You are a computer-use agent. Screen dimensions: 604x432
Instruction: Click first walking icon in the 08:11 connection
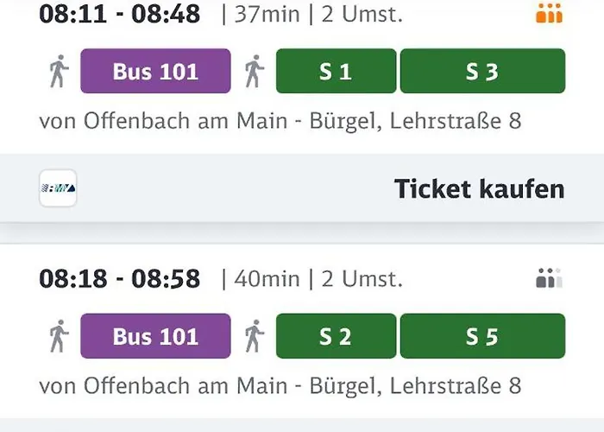click(x=58, y=72)
